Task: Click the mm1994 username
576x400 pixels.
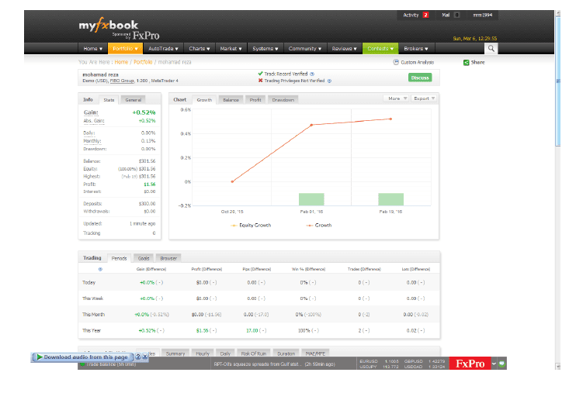Action: (482, 15)
